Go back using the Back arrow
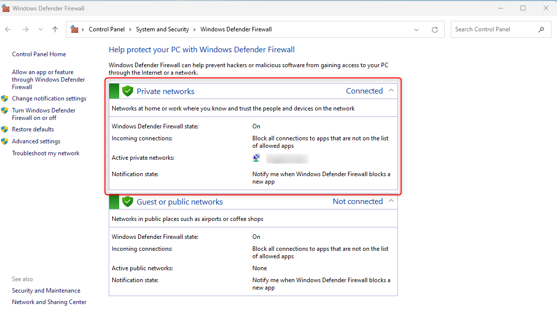Viewport: 557px width, 314px height. click(x=8, y=29)
